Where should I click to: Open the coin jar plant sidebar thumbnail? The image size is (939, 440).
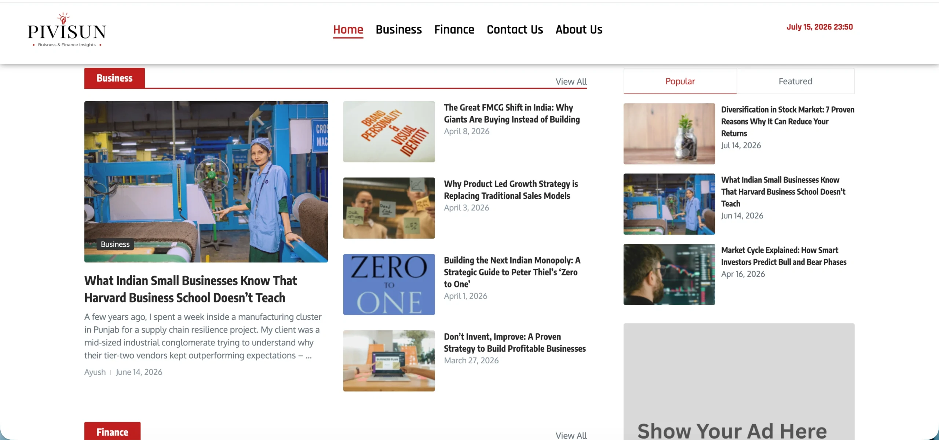(x=669, y=134)
